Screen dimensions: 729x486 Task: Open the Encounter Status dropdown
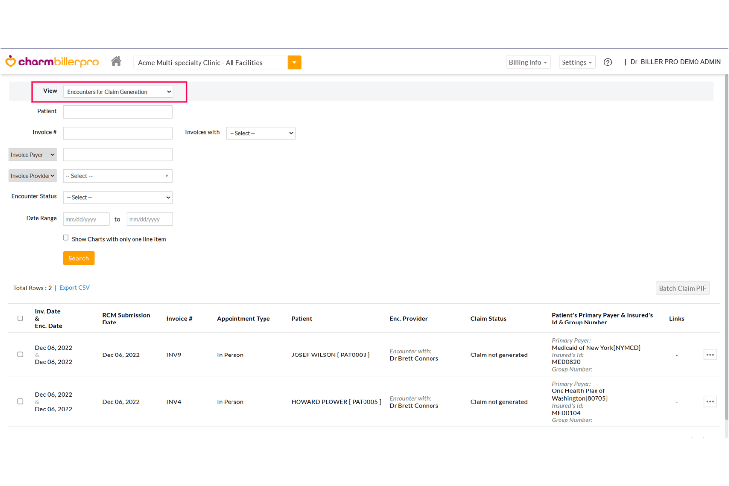pos(118,197)
